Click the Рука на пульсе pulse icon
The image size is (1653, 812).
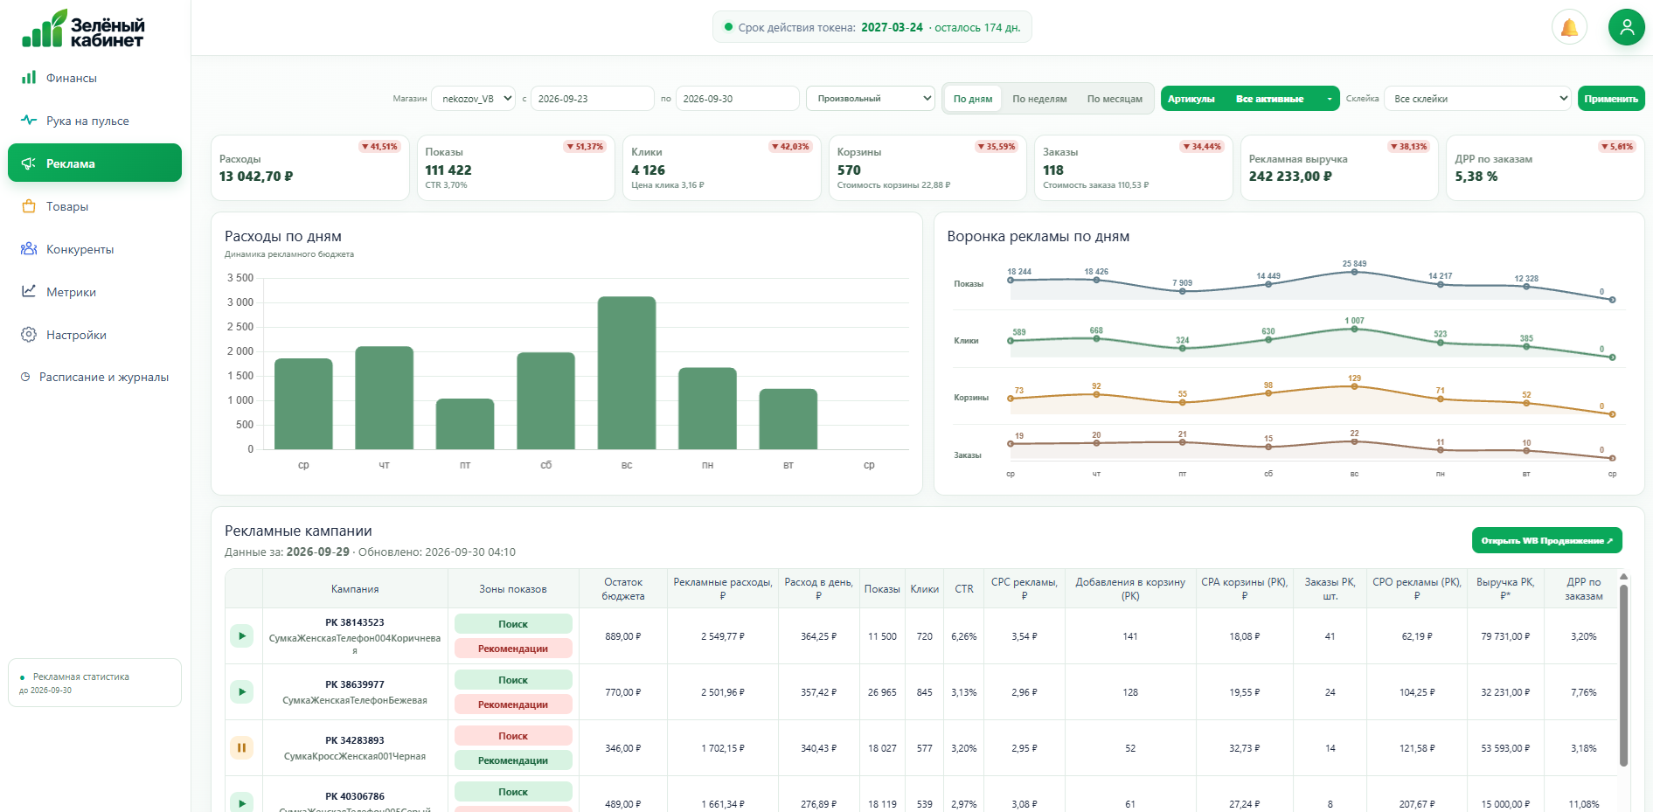pyautogui.click(x=29, y=120)
